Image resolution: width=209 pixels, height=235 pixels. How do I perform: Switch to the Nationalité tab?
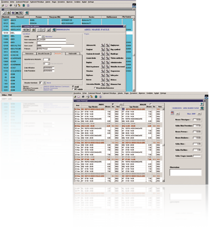coord(72,54)
